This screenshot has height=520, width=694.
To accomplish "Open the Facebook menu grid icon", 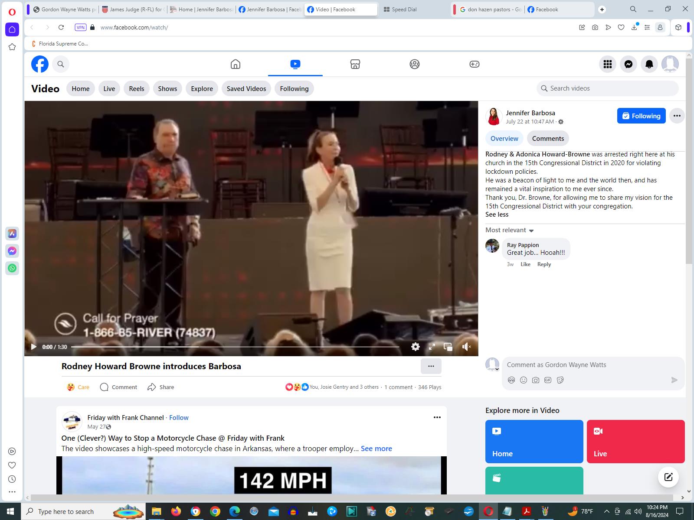I will [x=608, y=64].
